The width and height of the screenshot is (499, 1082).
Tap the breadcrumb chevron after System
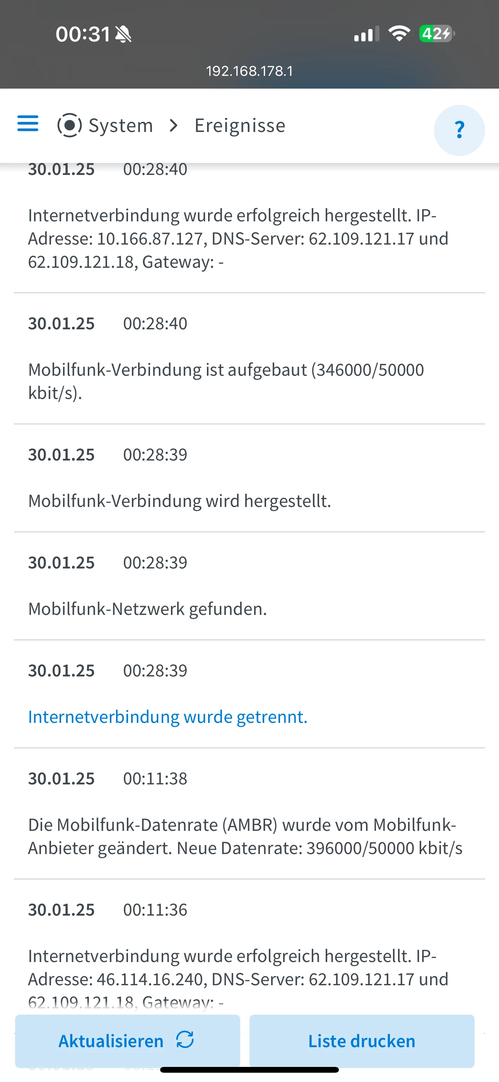tap(173, 125)
